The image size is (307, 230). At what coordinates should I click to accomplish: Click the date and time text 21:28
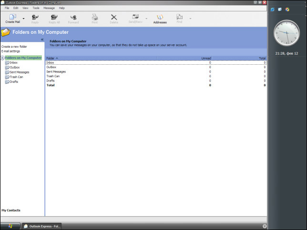287,53
